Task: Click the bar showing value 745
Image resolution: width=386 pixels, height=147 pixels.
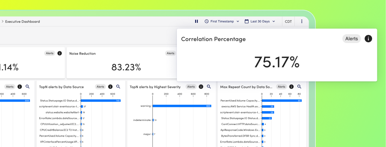Action: click(101, 101)
